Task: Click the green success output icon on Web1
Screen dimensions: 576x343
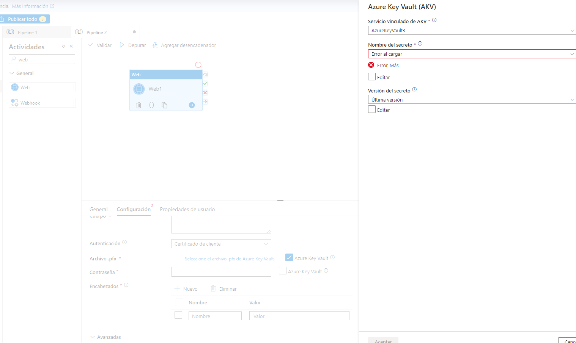Action: point(205,83)
